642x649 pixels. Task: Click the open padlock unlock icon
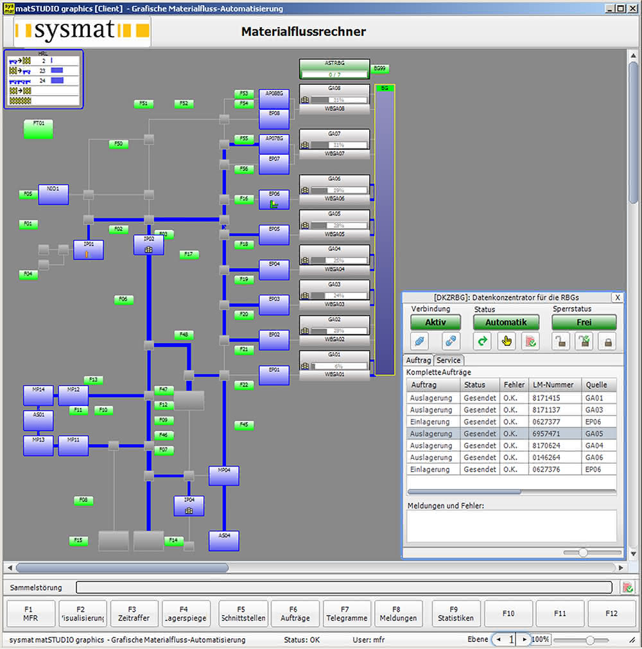[x=560, y=341]
